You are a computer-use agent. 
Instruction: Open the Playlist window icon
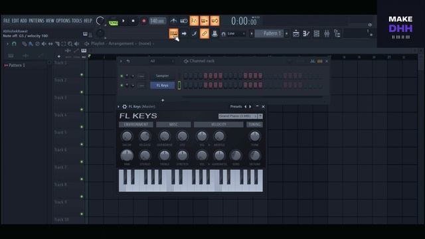coord(296,34)
